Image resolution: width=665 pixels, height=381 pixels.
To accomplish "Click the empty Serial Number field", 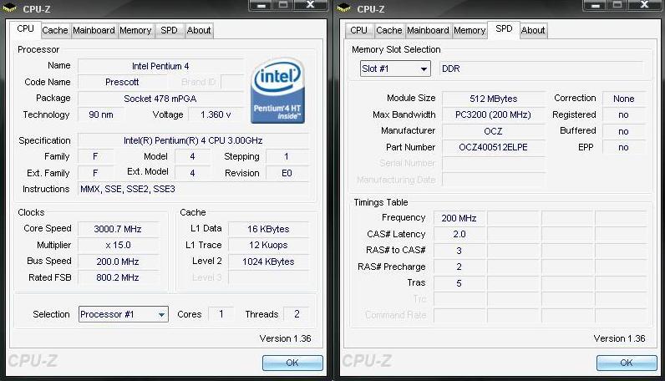I will pyautogui.click(x=494, y=164).
